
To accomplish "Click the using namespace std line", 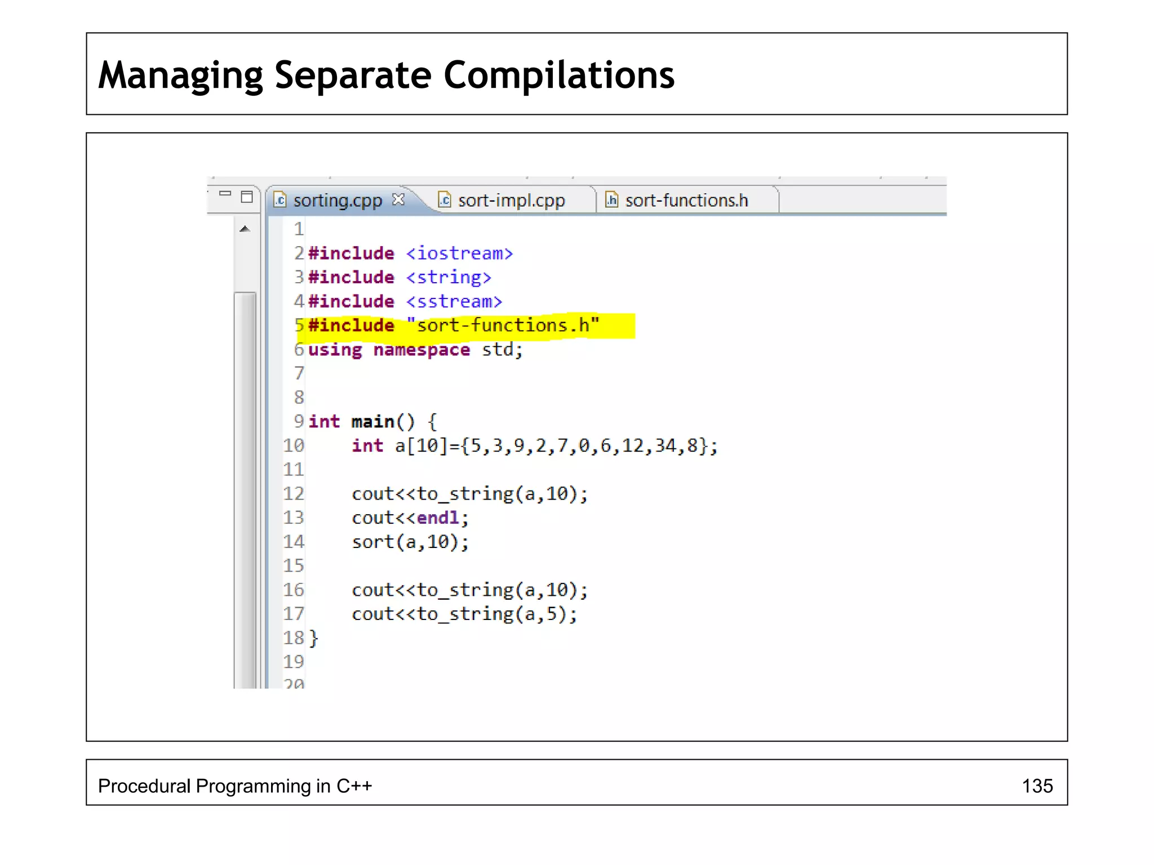I will pyautogui.click(x=415, y=350).
